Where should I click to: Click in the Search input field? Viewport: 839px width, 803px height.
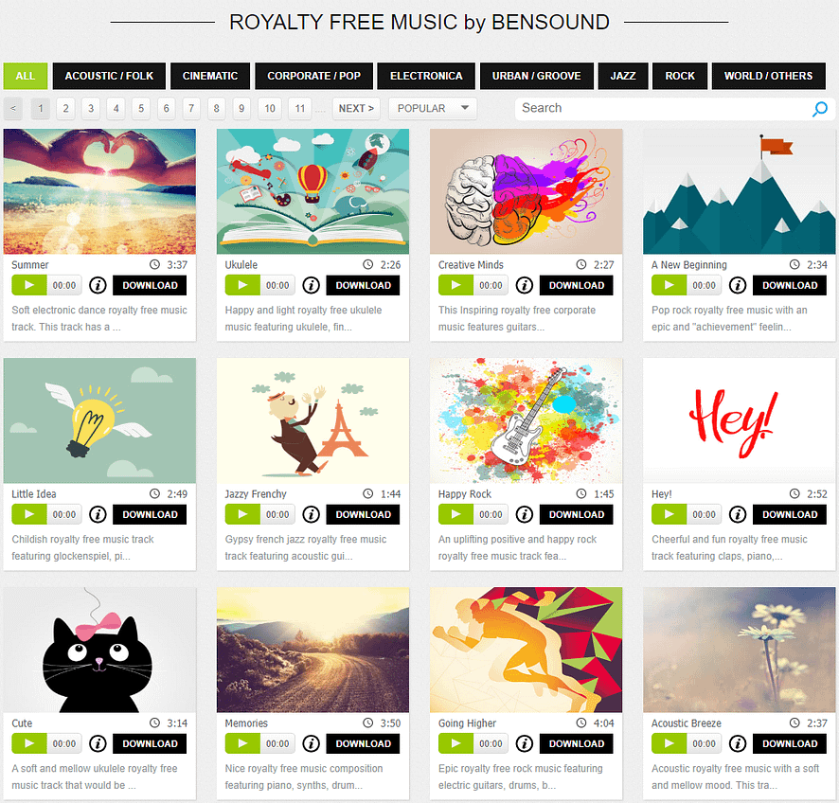tap(663, 109)
